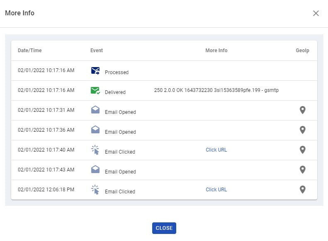The width and height of the screenshot is (328, 241).
Task: Show GeoIp pin for 10:17:40 AM click
Action: [303, 150]
